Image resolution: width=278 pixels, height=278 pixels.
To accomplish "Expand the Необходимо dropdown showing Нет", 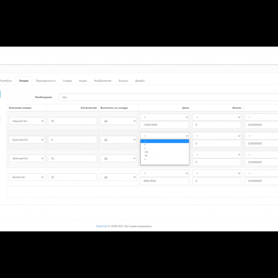I will tap(168, 97).
